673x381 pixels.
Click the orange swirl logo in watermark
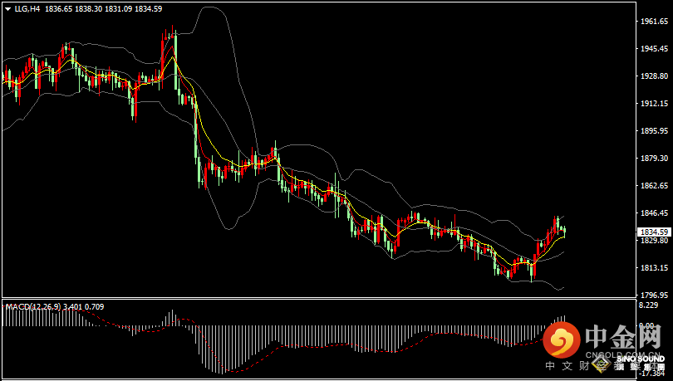[x=562, y=339]
